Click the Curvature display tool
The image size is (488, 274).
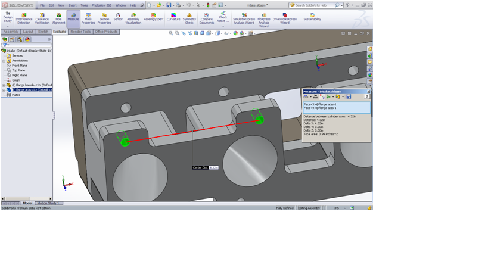click(173, 17)
